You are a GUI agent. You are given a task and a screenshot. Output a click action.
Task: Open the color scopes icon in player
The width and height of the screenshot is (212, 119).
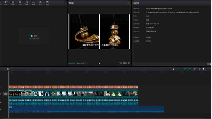[x=120, y=63]
